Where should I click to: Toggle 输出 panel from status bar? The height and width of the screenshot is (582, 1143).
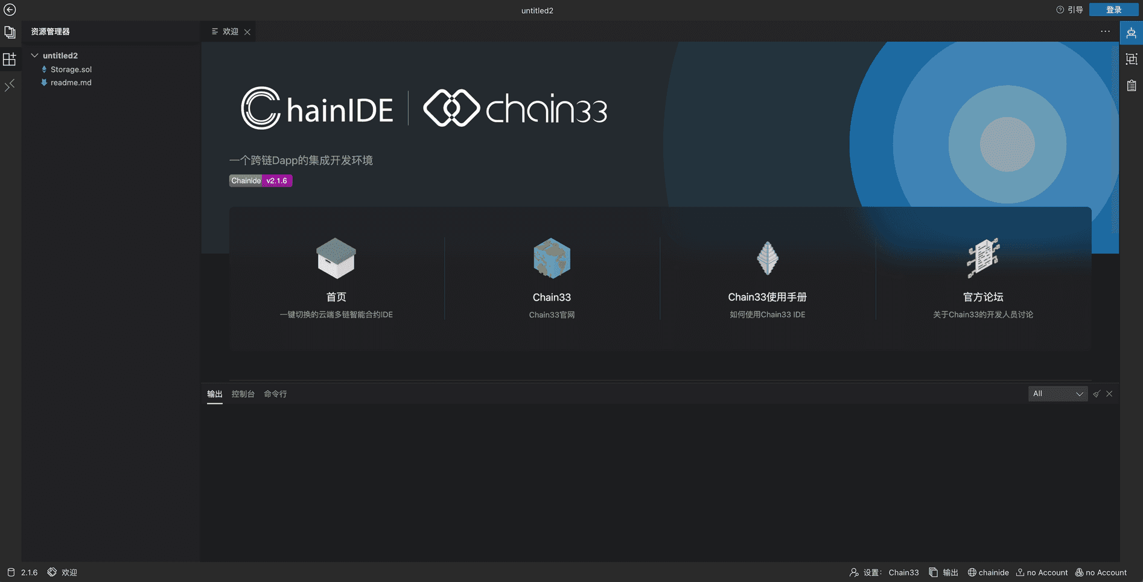pyautogui.click(x=944, y=572)
